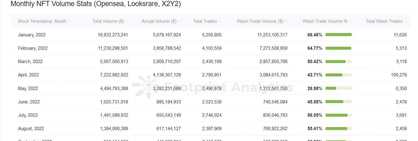Click the Wash Trade Volume ($) sort arrow
Screen dimensions: 418x141
tap(286, 22)
